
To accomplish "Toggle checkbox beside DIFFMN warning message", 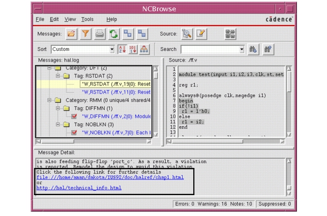I will (74, 116).
